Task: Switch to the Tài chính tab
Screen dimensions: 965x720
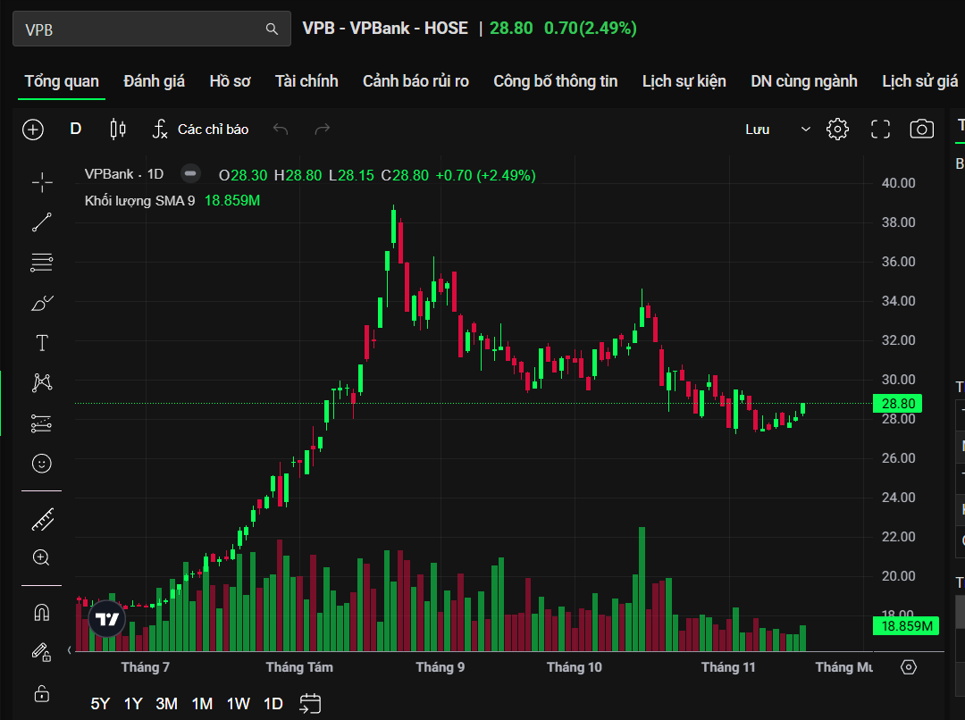Action: pyautogui.click(x=306, y=81)
